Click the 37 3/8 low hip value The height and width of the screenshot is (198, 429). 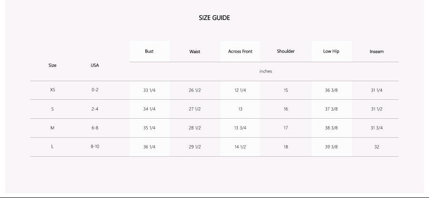[331, 109]
